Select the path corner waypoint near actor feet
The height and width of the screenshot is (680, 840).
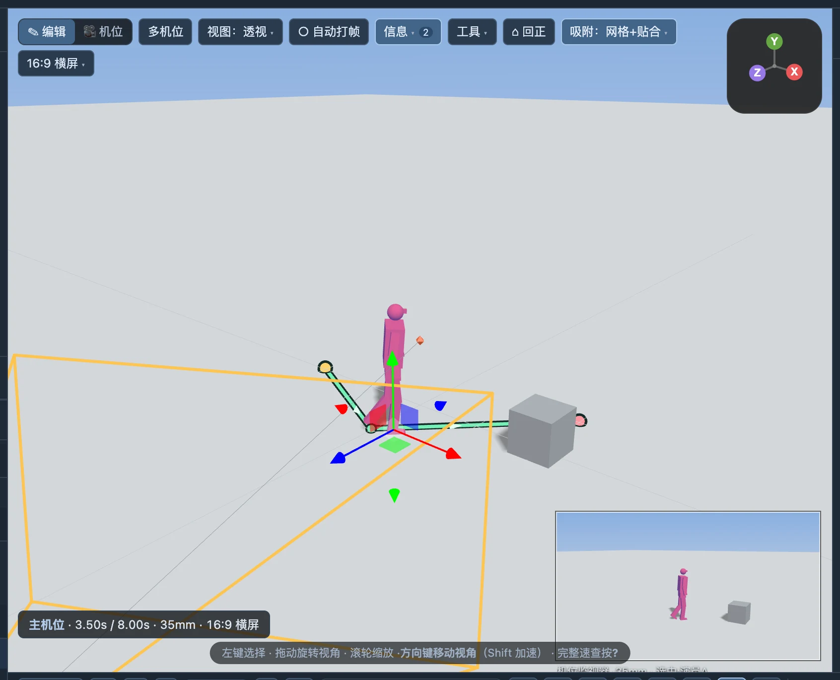[x=371, y=428]
